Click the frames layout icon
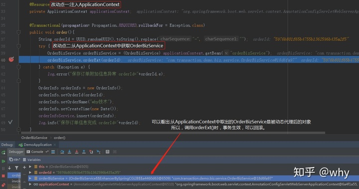The height and width of the screenshot is (189, 359). tap(11, 160)
